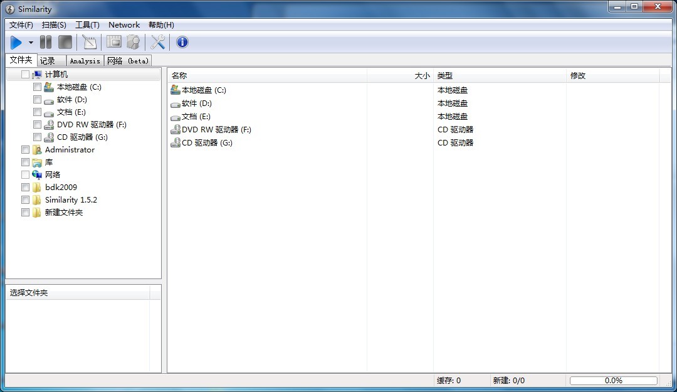Click the 0.0% progress bar

[x=613, y=381]
